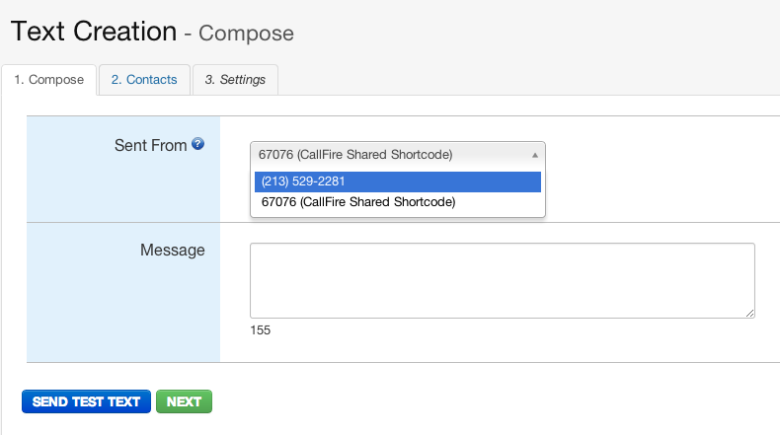Collapse the Sent From dropdown using its arrow

tap(535, 155)
